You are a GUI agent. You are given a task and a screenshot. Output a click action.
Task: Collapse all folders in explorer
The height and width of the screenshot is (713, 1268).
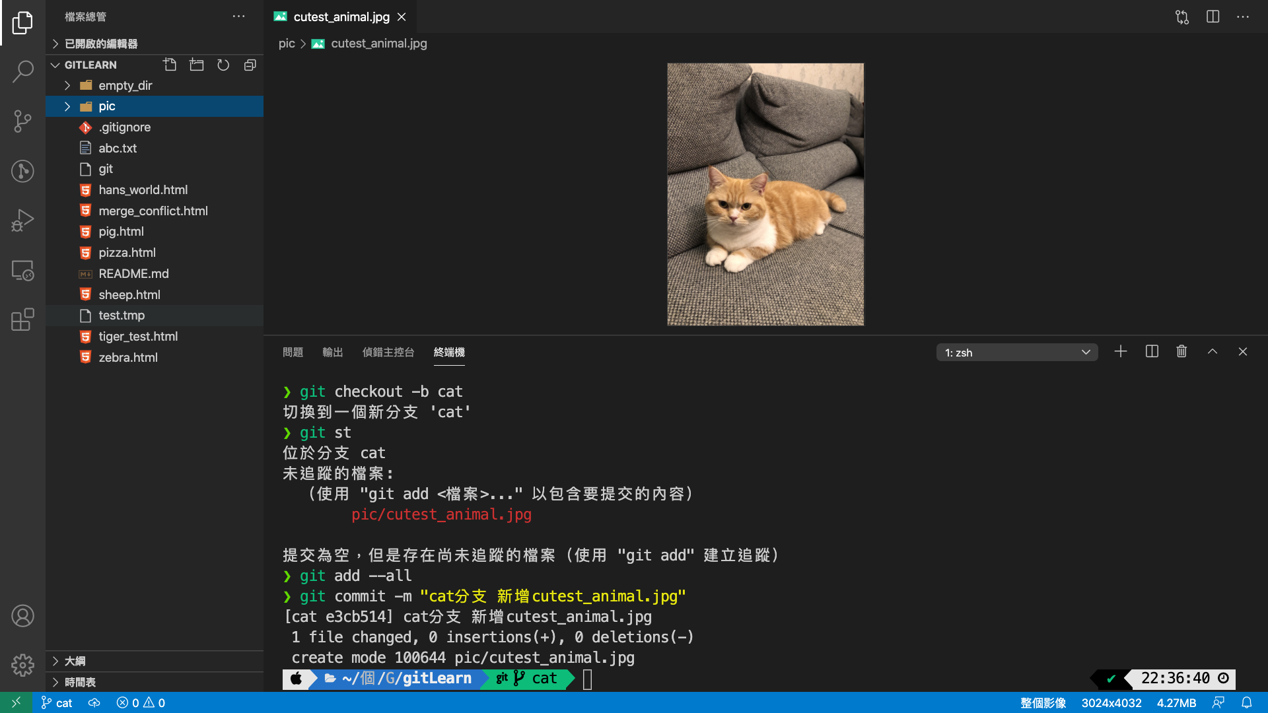pos(250,65)
